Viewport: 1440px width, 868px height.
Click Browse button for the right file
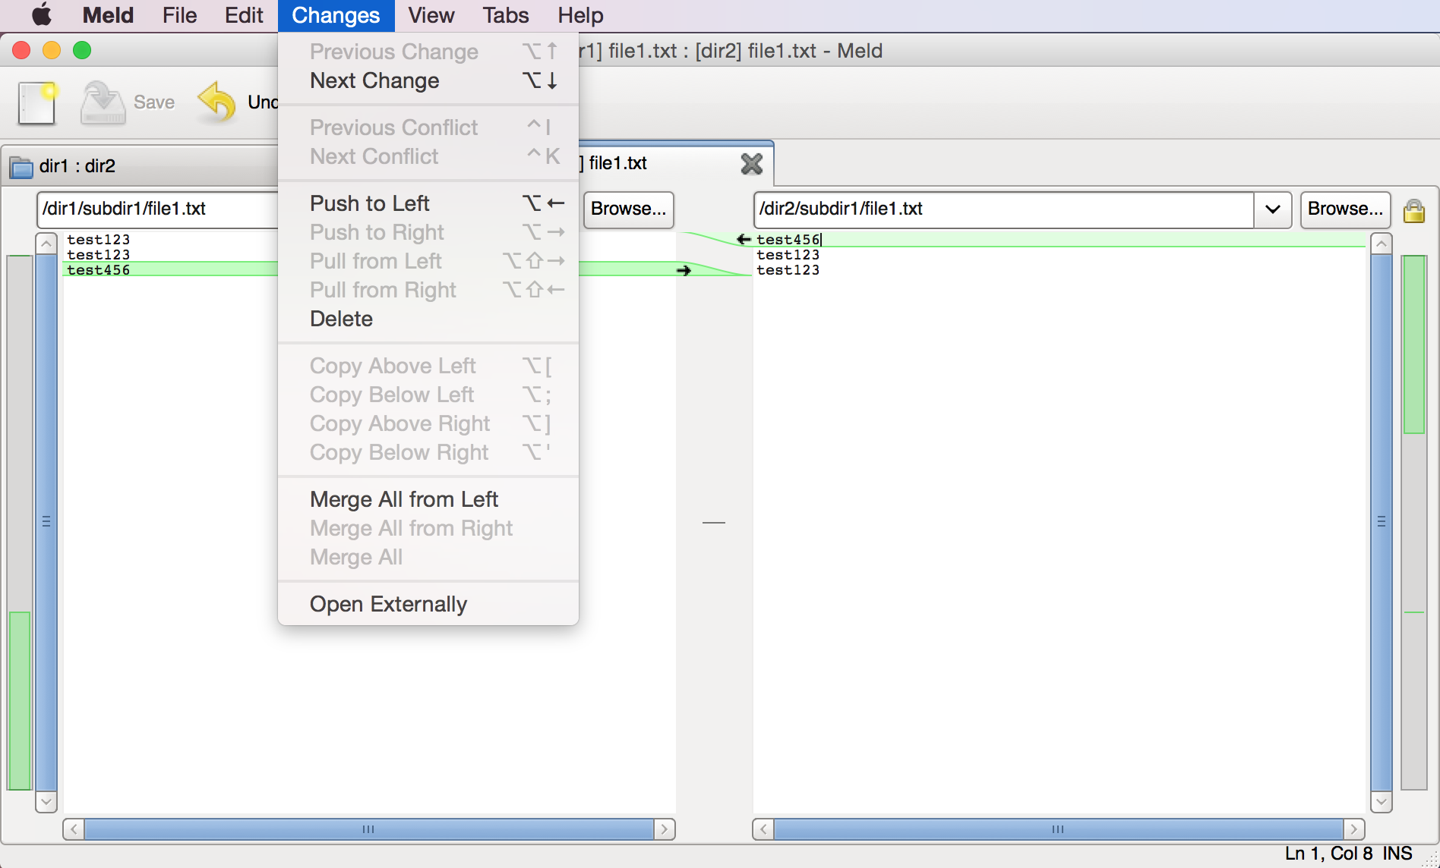point(1345,209)
